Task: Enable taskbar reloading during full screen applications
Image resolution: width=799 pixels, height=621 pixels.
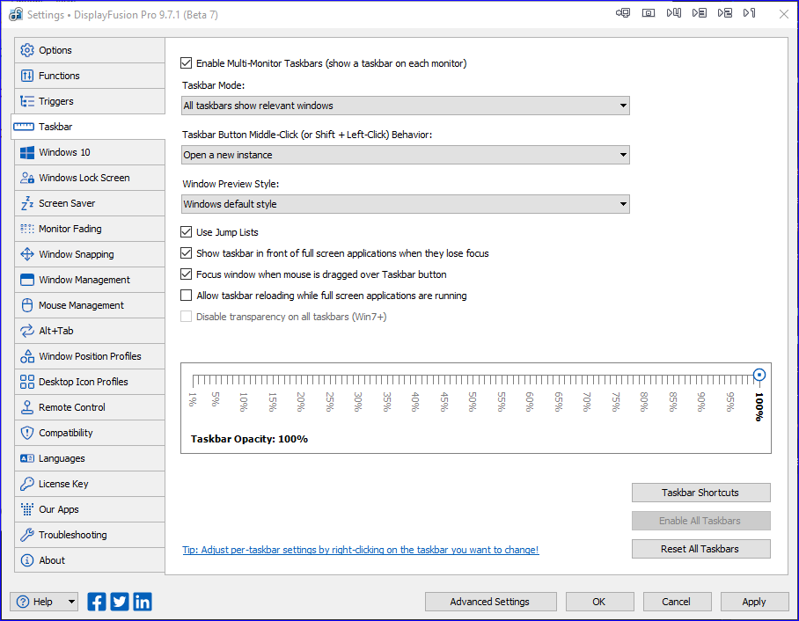Action: (186, 296)
